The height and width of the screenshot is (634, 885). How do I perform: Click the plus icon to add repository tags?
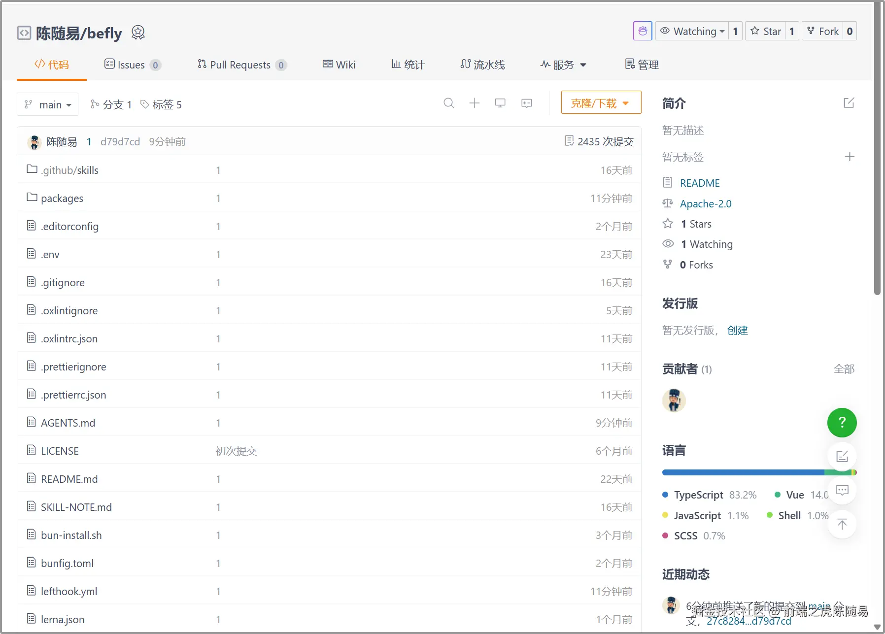tap(850, 157)
